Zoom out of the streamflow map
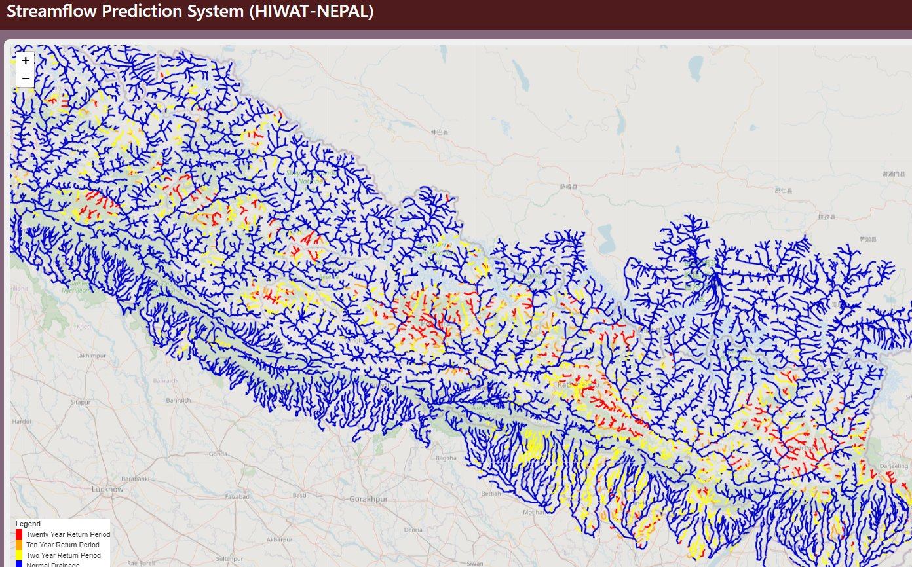 point(25,79)
